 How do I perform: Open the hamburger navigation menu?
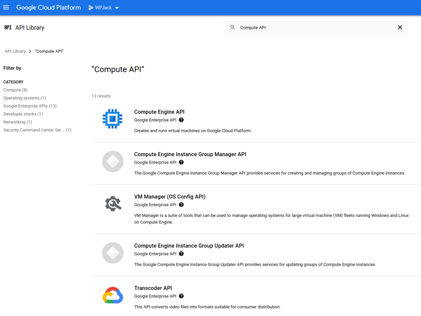pos(6,7)
